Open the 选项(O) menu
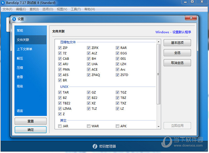 click(48, 9)
